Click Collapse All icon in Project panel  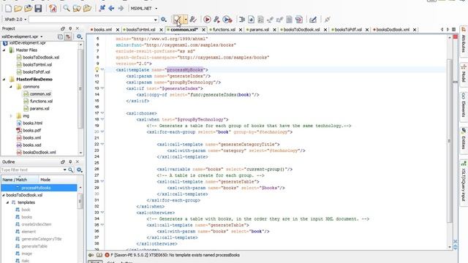60,37
